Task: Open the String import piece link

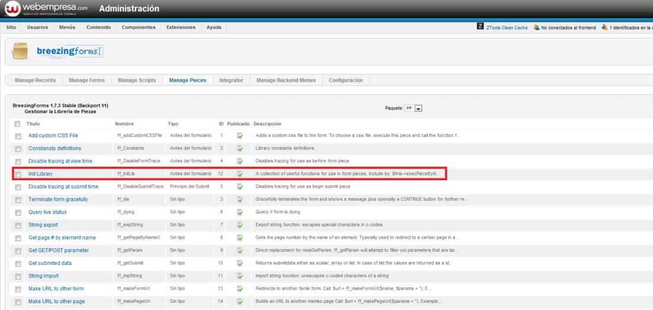Action: 43,276
